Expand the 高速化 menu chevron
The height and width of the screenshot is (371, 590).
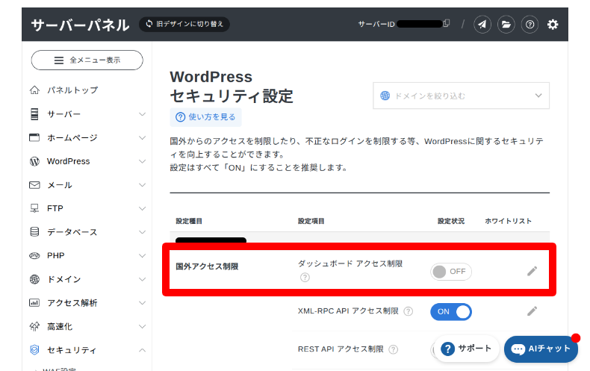coord(142,326)
